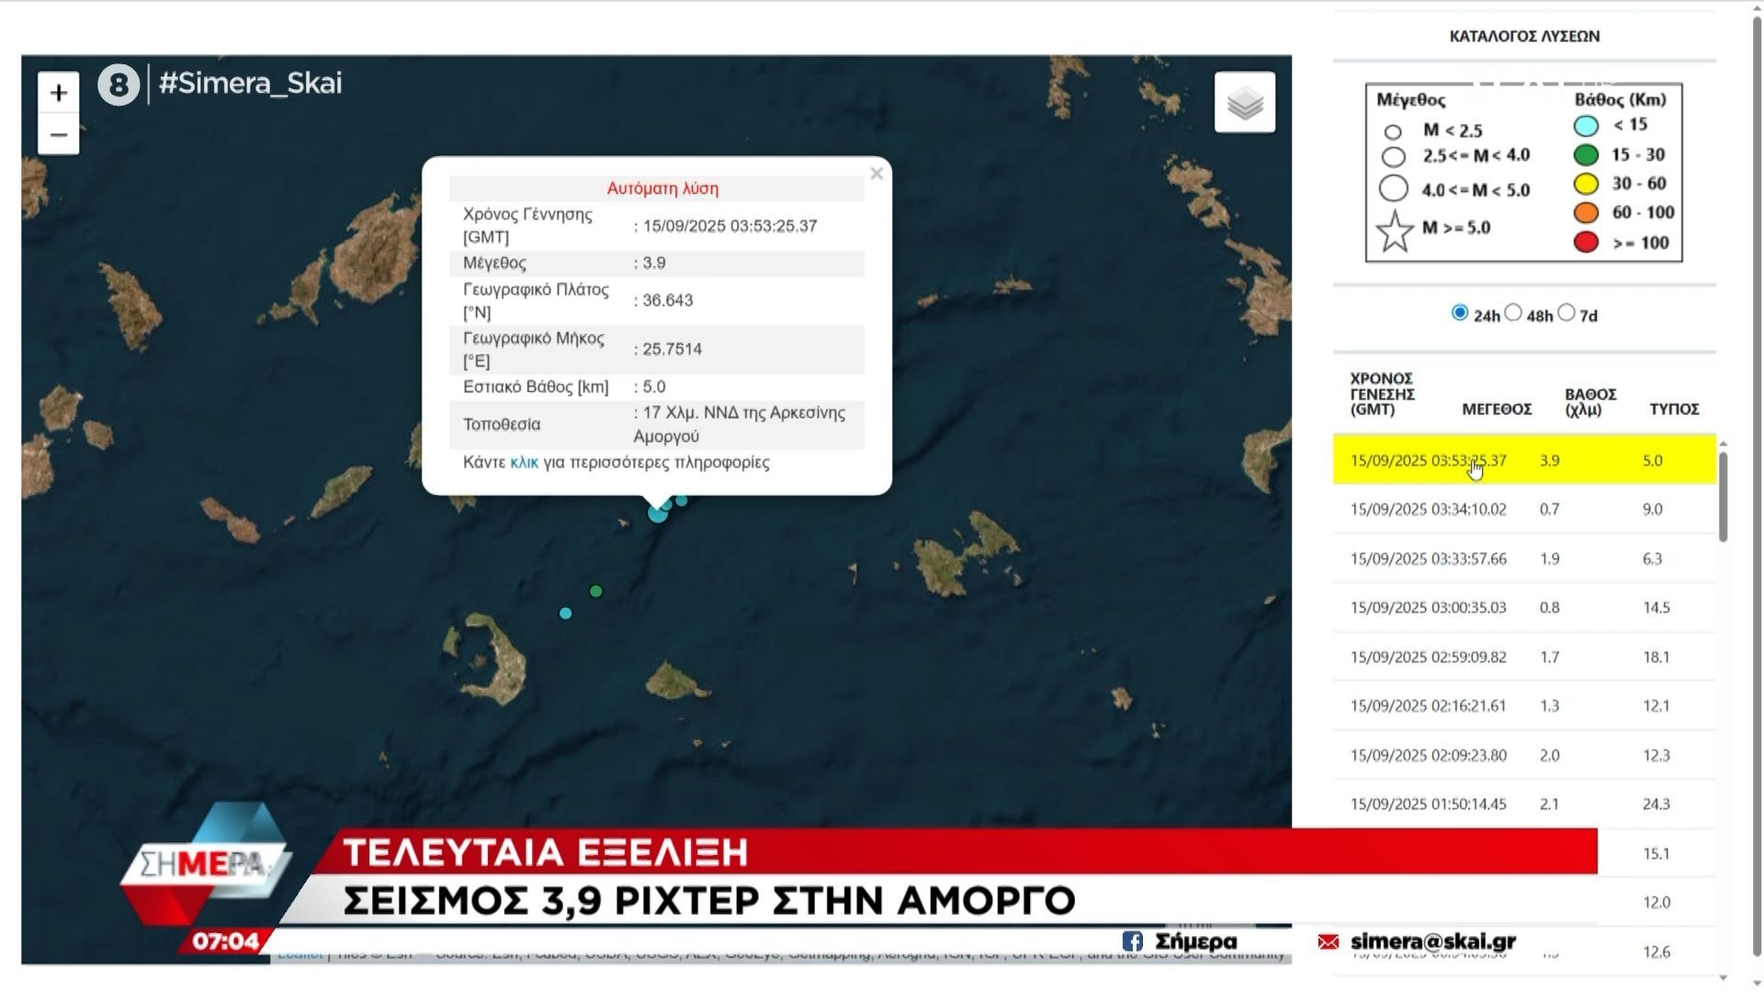1764x992 pixels.
Task: Click the large cyan epicenter marker below the popup
Action: [657, 513]
